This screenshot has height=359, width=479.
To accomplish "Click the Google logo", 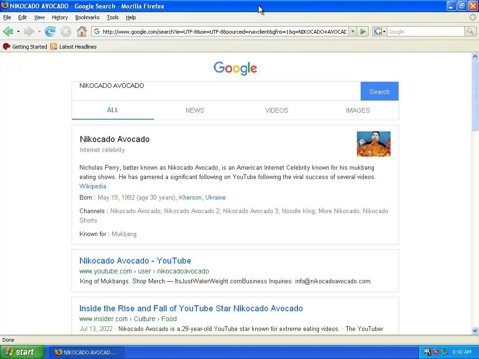I will click(235, 68).
